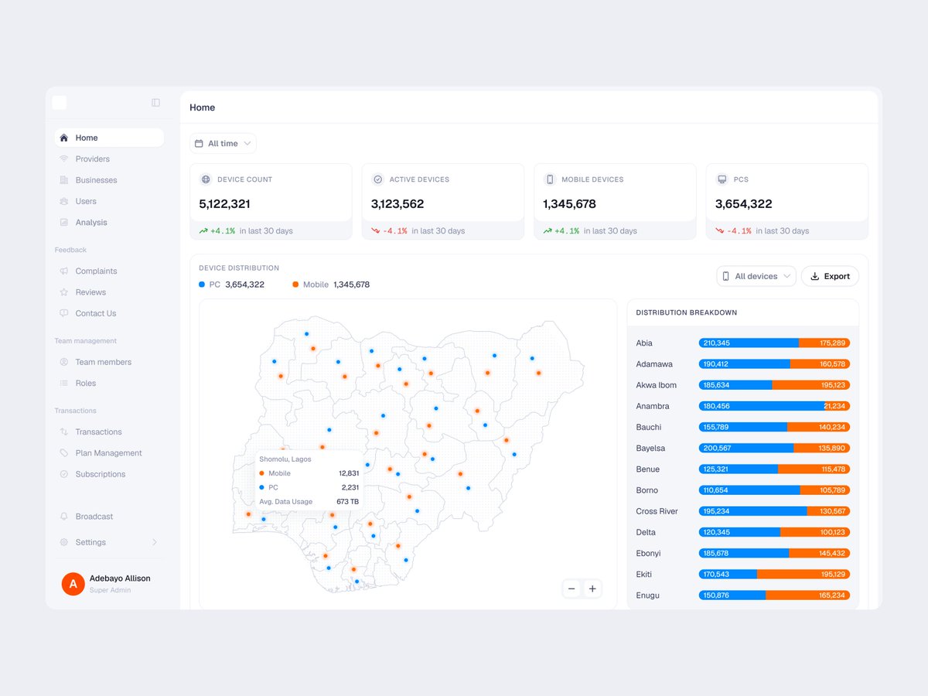928x696 pixels.
Task: Click the Distribution Breakdown heading
Action: (686, 312)
